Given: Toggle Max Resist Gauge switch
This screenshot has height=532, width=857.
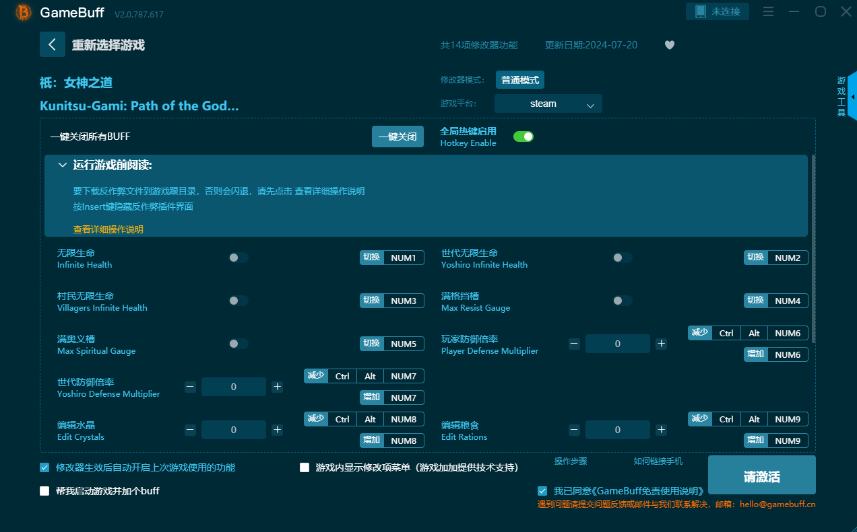Looking at the screenshot, I should 623,301.
